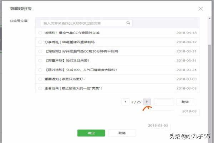Click the 公众号文章 label
The image size is (214, 143).
tap(19, 21)
